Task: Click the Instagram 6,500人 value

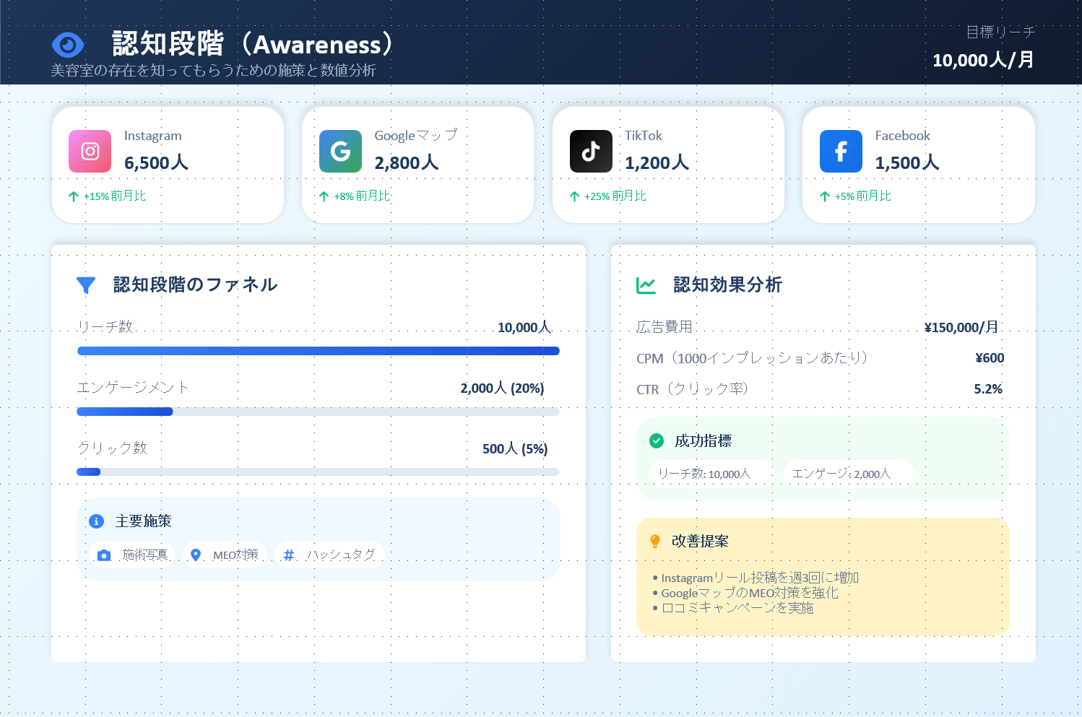Action: [x=156, y=163]
